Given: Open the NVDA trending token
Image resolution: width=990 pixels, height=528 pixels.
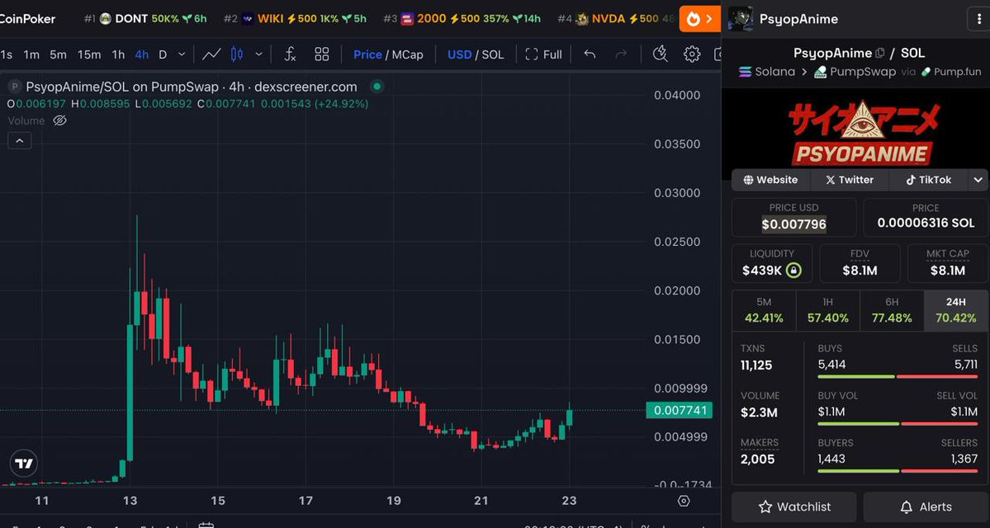Looking at the screenshot, I should 616,19.
